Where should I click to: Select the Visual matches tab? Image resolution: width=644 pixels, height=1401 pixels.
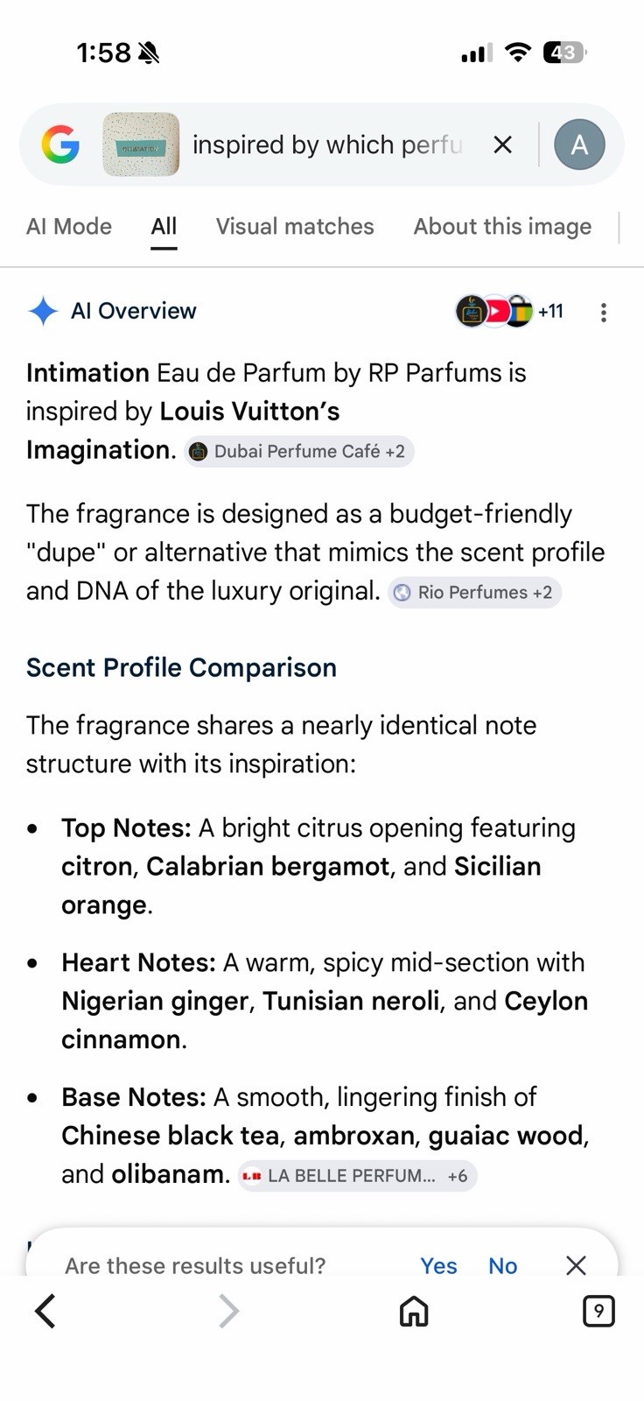coord(295,227)
